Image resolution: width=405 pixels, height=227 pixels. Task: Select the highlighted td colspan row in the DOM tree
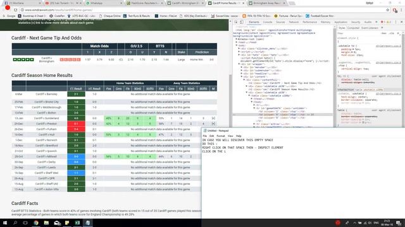point(283,115)
